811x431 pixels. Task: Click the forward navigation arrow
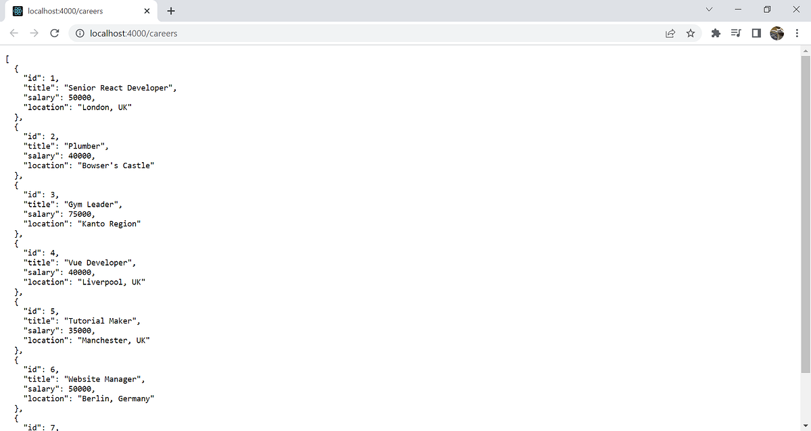[x=34, y=33]
